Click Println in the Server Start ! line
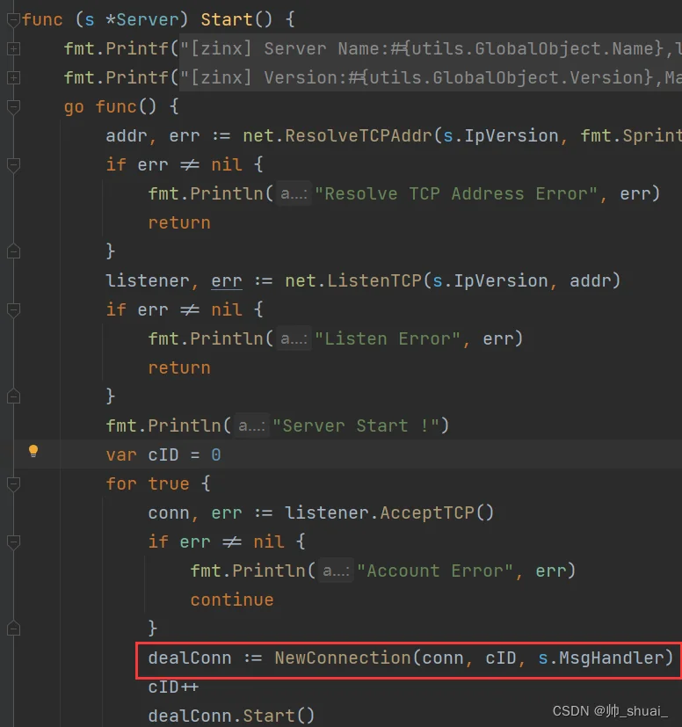Viewport: 682px width, 727px height. [185, 425]
